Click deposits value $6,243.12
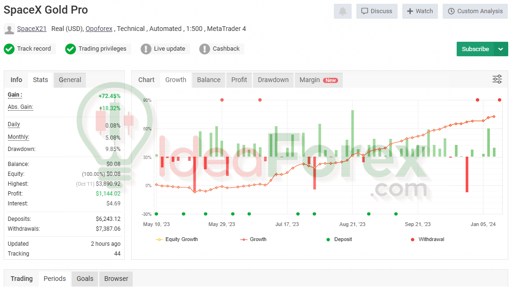This screenshot has width=512, height=287. [108, 219]
